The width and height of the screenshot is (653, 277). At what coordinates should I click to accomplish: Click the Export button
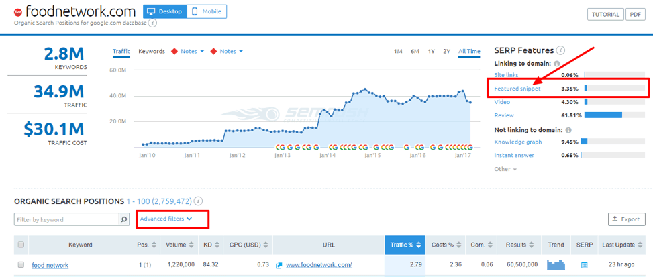[x=627, y=219]
